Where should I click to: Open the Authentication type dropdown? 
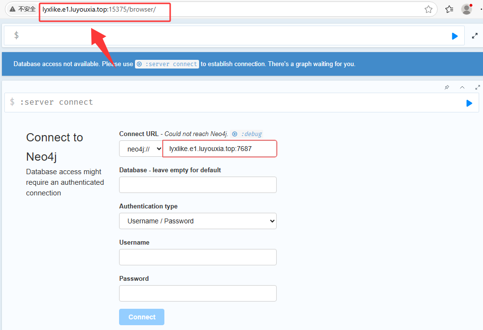(198, 221)
